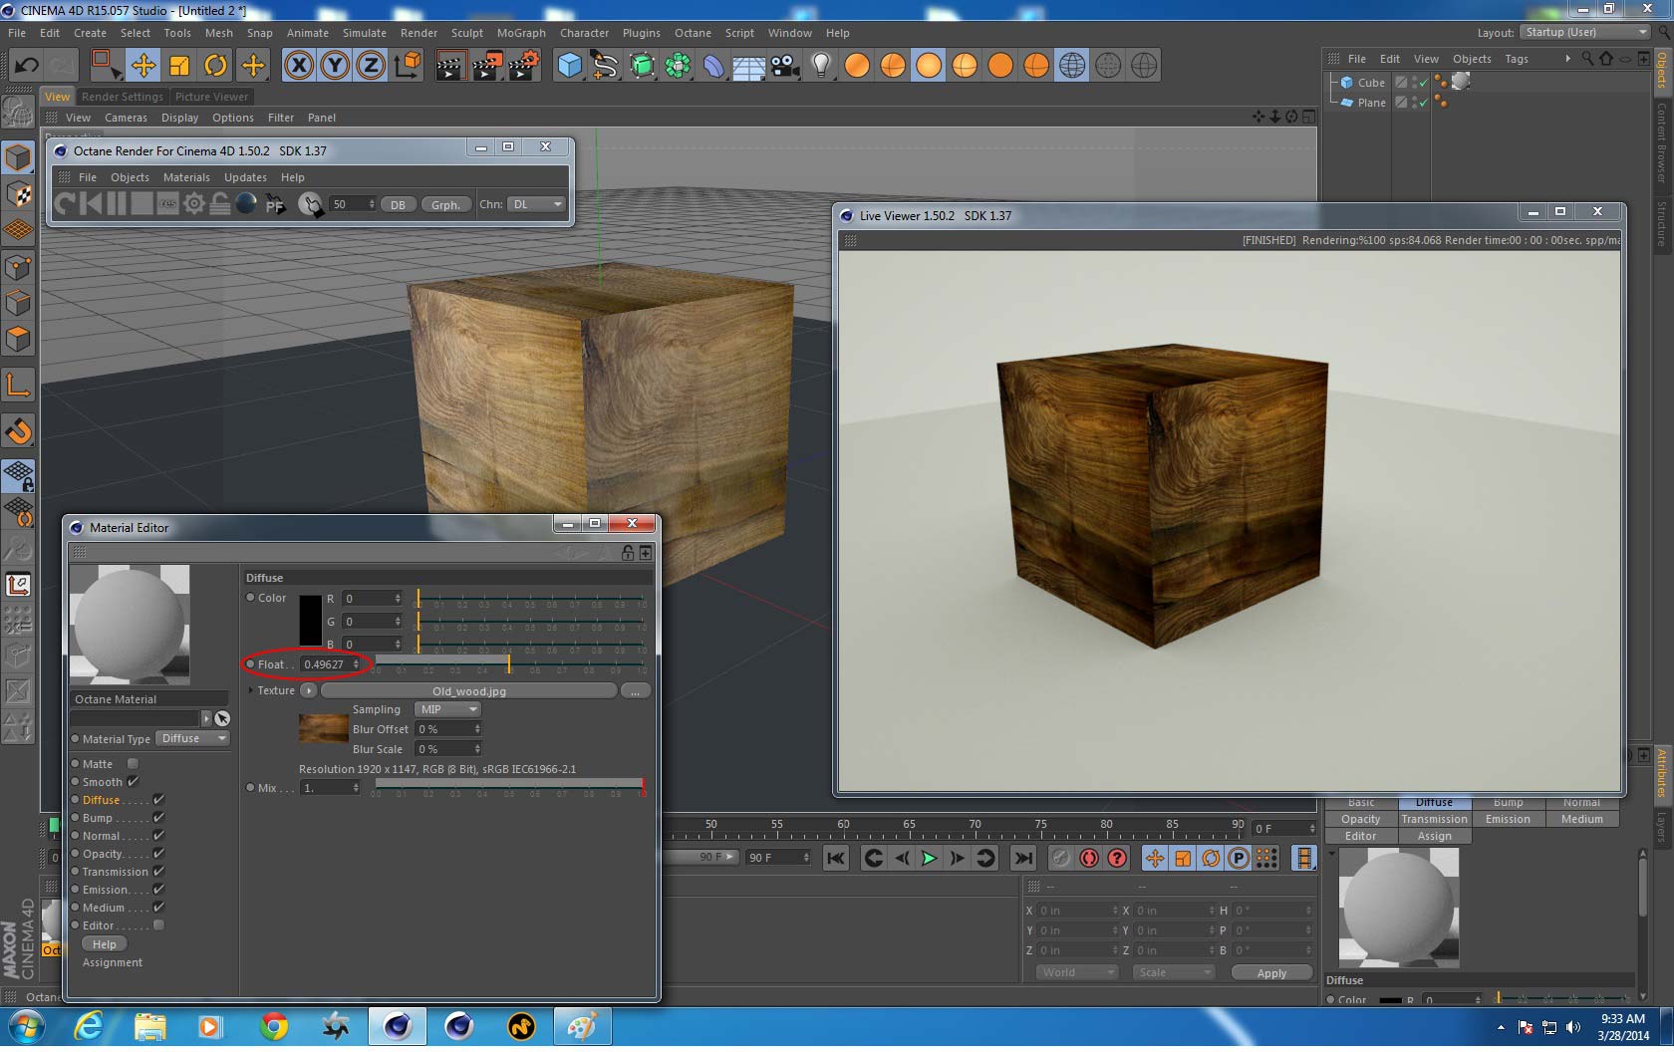Uncheck the Bump channel checkbox

point(158,818)
